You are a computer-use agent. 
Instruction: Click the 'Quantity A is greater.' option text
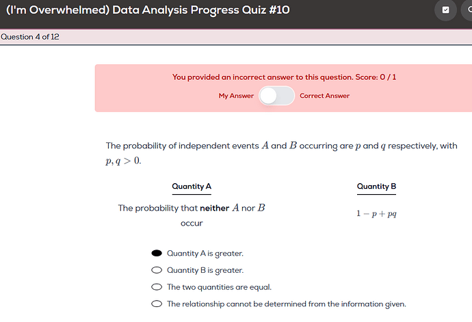pos(205,254)
